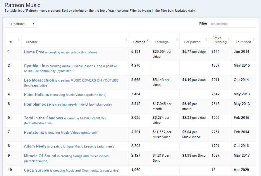Sort by the Earnings column header
This screenshot has height=176, width=261.
pos(165,40)
